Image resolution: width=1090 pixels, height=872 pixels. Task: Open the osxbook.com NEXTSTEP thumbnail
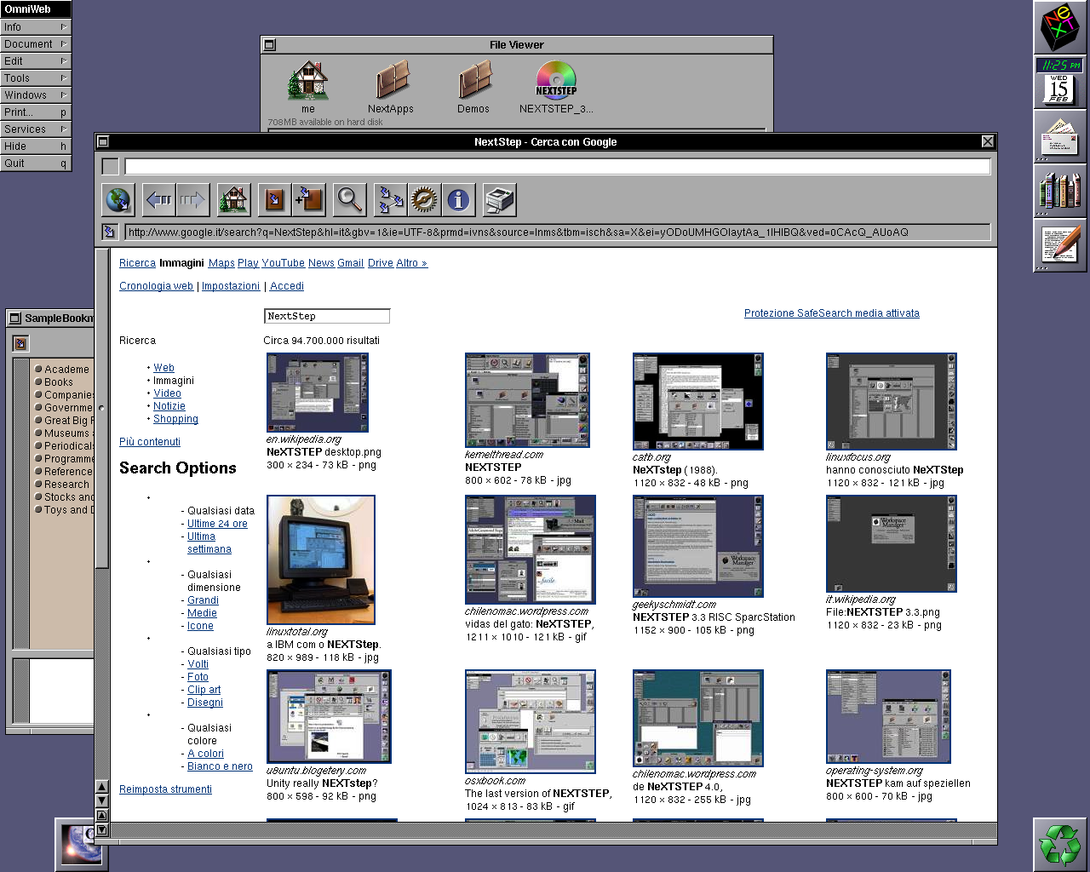point(531,721)
